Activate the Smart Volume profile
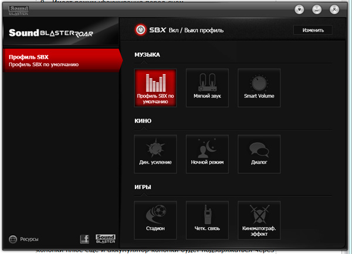 (259, 88)
